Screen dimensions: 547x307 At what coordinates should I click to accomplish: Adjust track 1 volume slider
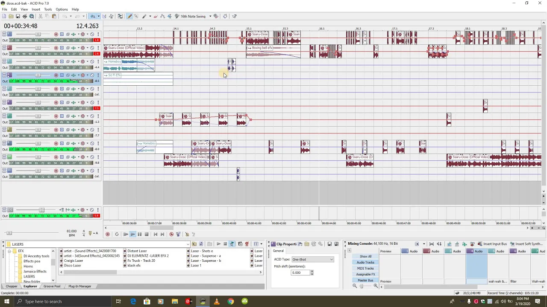pos(38,34)
